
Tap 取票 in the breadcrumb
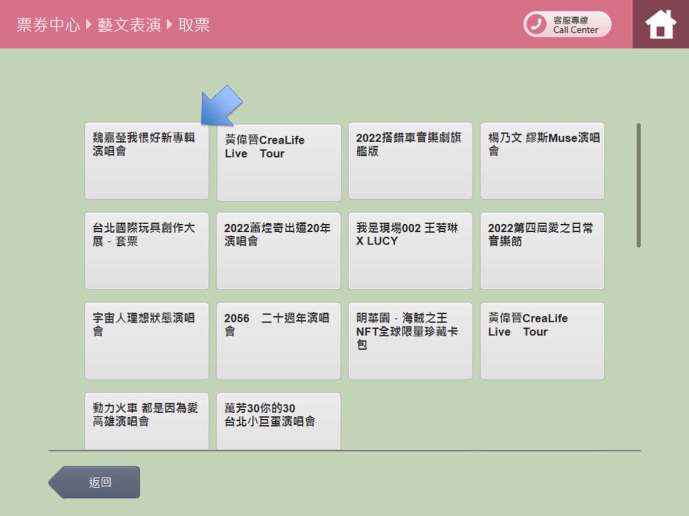194,25
